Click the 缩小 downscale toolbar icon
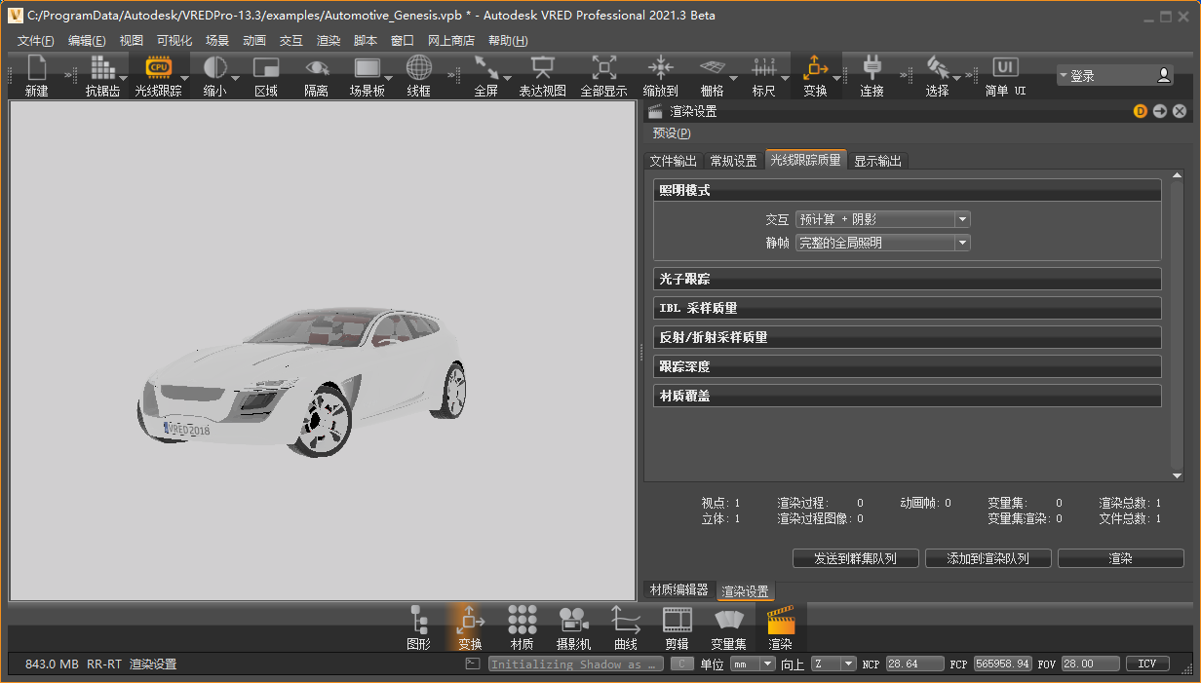1201x683 pixels. pyautogui.click(x=214, y=67)
